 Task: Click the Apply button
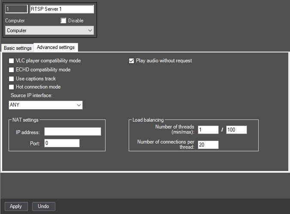point(16,206)
